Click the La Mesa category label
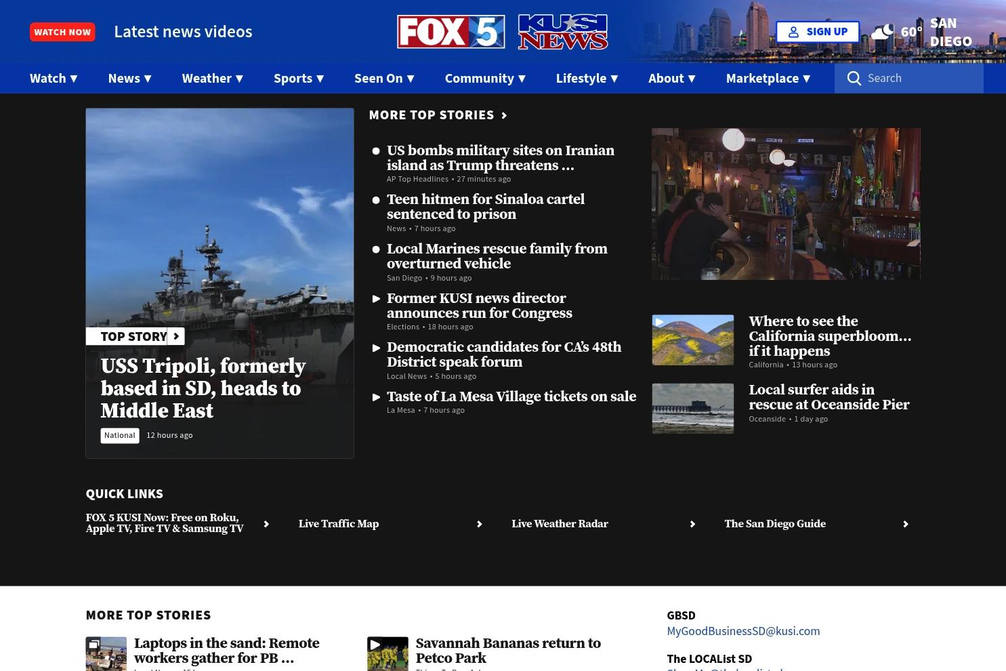Viewport: 1006px width, 671px height. (x=400, y=410)
